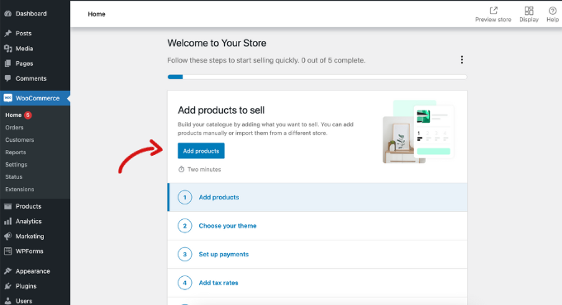Click the Marketing megaphone icon
The image size is (562, 305).
coord(7,237)
